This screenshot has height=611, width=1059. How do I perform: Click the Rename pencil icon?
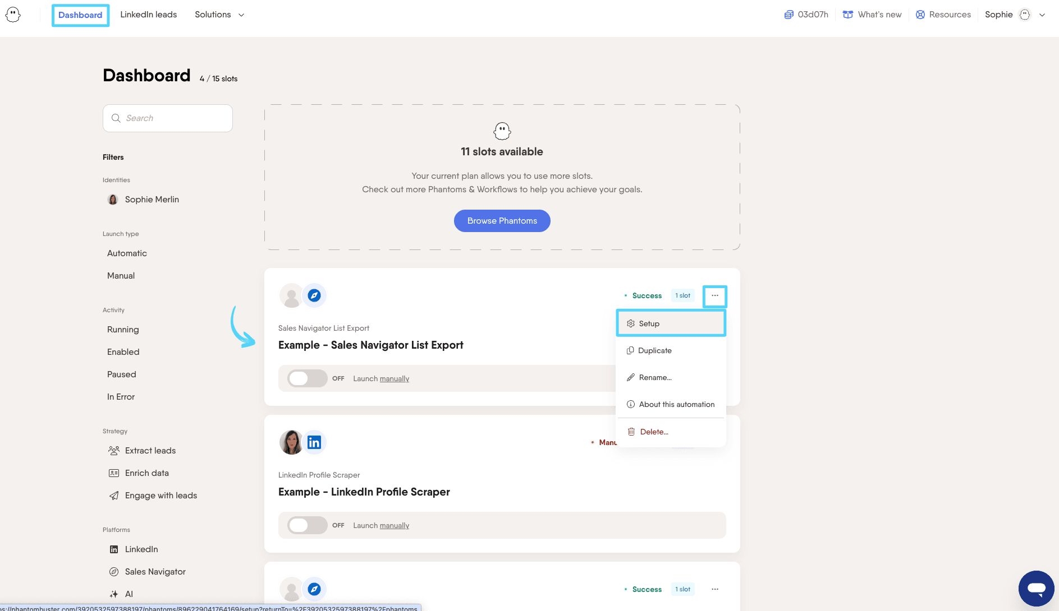631,377
